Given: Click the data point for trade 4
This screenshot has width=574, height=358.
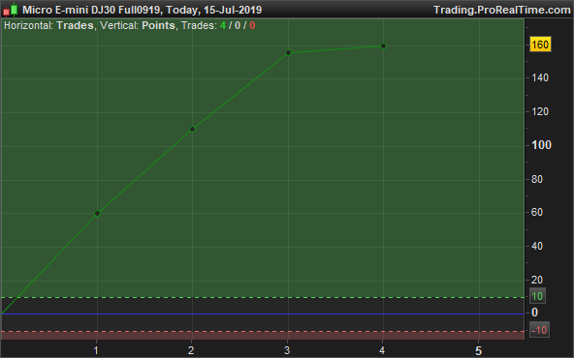Looking at the screenshot, I should [384, 46].
